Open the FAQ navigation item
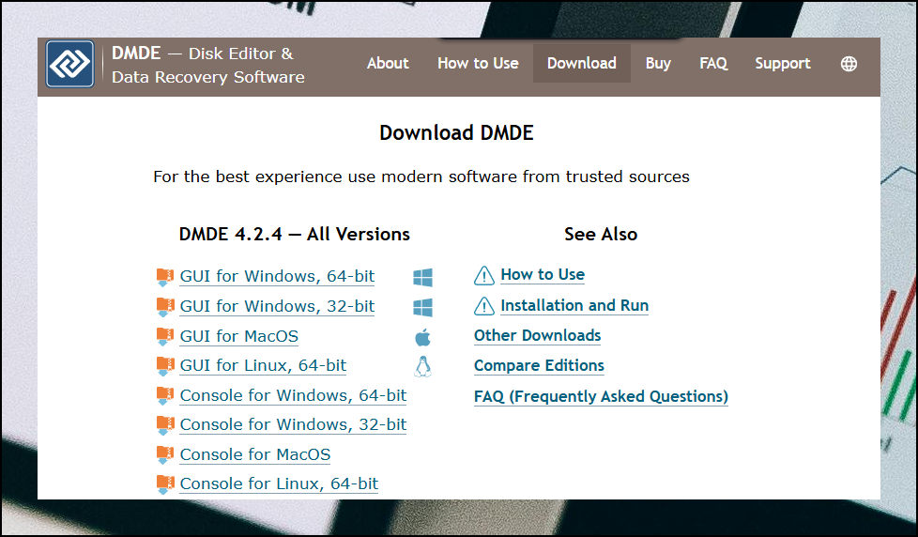 (713, 63)
